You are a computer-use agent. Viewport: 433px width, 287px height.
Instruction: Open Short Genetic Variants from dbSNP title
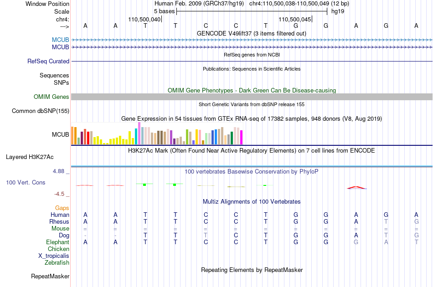pos(252,104)
